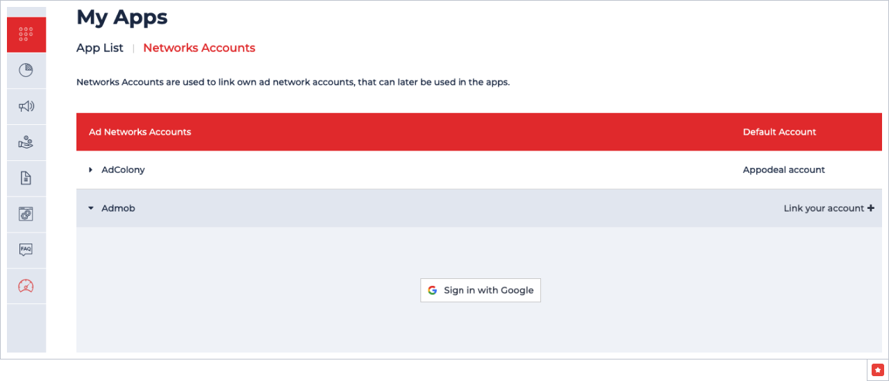Viewport: 889px width, 381px height.
Task: Click the document page sidebar icon
Action: click(26, 178)
